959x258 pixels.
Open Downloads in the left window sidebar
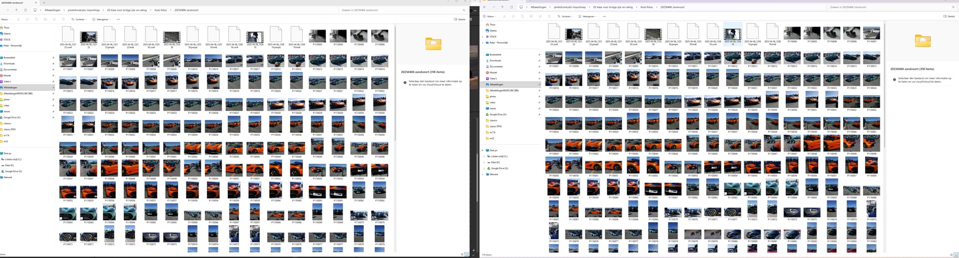[x=9, y=63]
